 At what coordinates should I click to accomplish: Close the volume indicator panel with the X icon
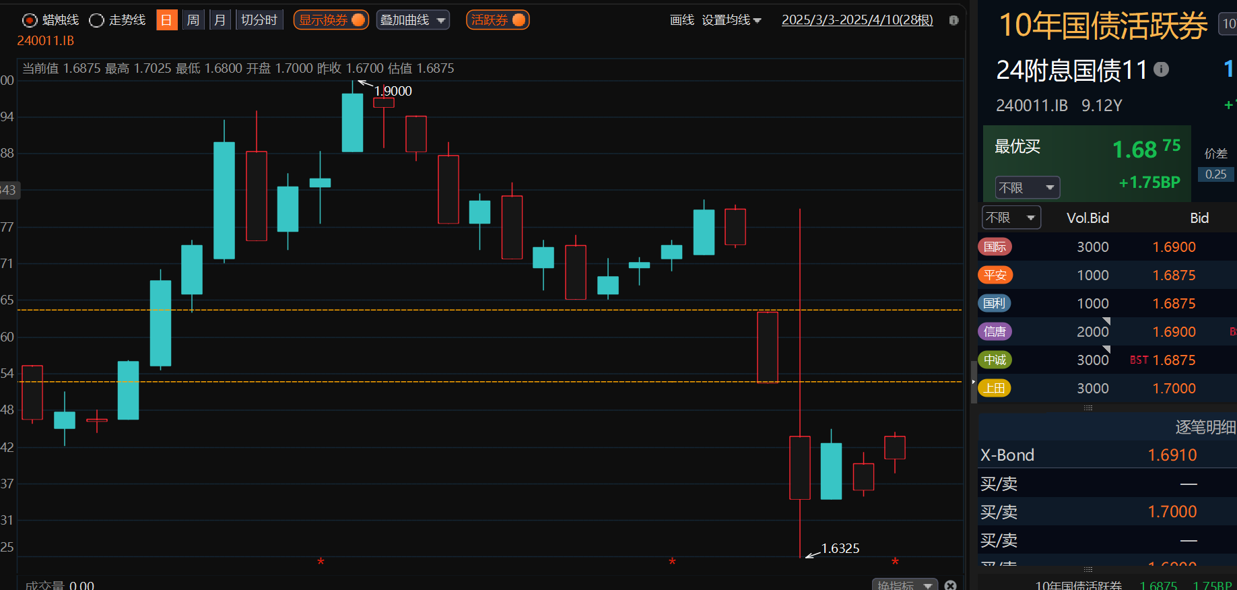coord(950,585)
